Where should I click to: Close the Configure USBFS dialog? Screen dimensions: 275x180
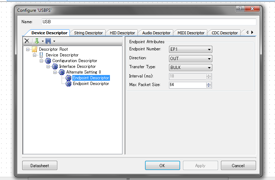[x=252, y=9]
